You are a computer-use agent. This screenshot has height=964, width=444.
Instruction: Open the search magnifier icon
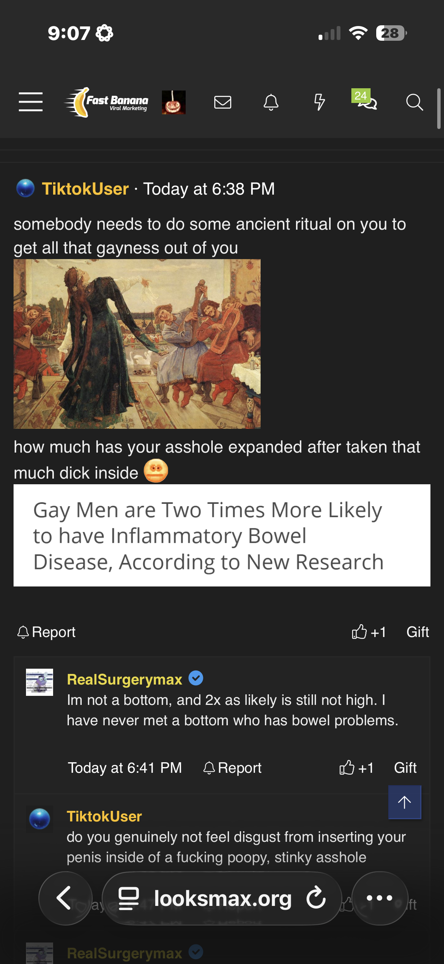(x=415, y=102)
